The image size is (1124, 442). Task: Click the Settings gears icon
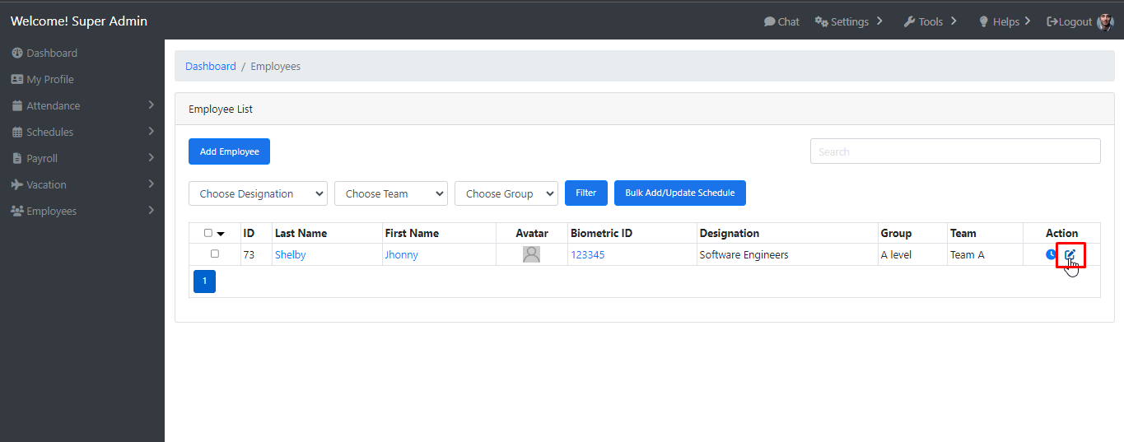821,21
